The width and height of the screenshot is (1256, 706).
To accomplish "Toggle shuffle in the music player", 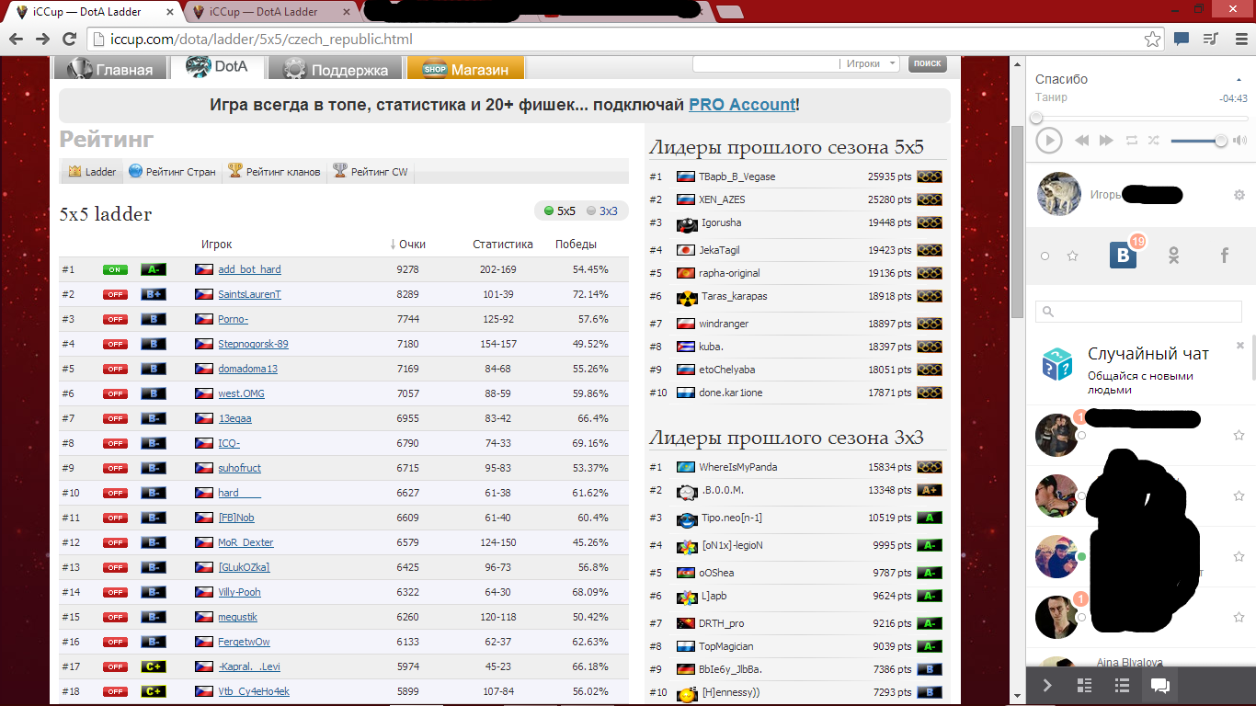I will [1153, 141].
